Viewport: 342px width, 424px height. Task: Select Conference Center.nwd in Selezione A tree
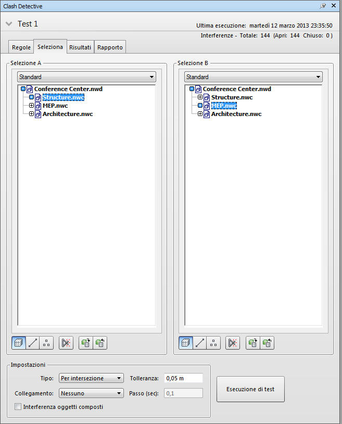pyautogui.click(x=68, y=89)
